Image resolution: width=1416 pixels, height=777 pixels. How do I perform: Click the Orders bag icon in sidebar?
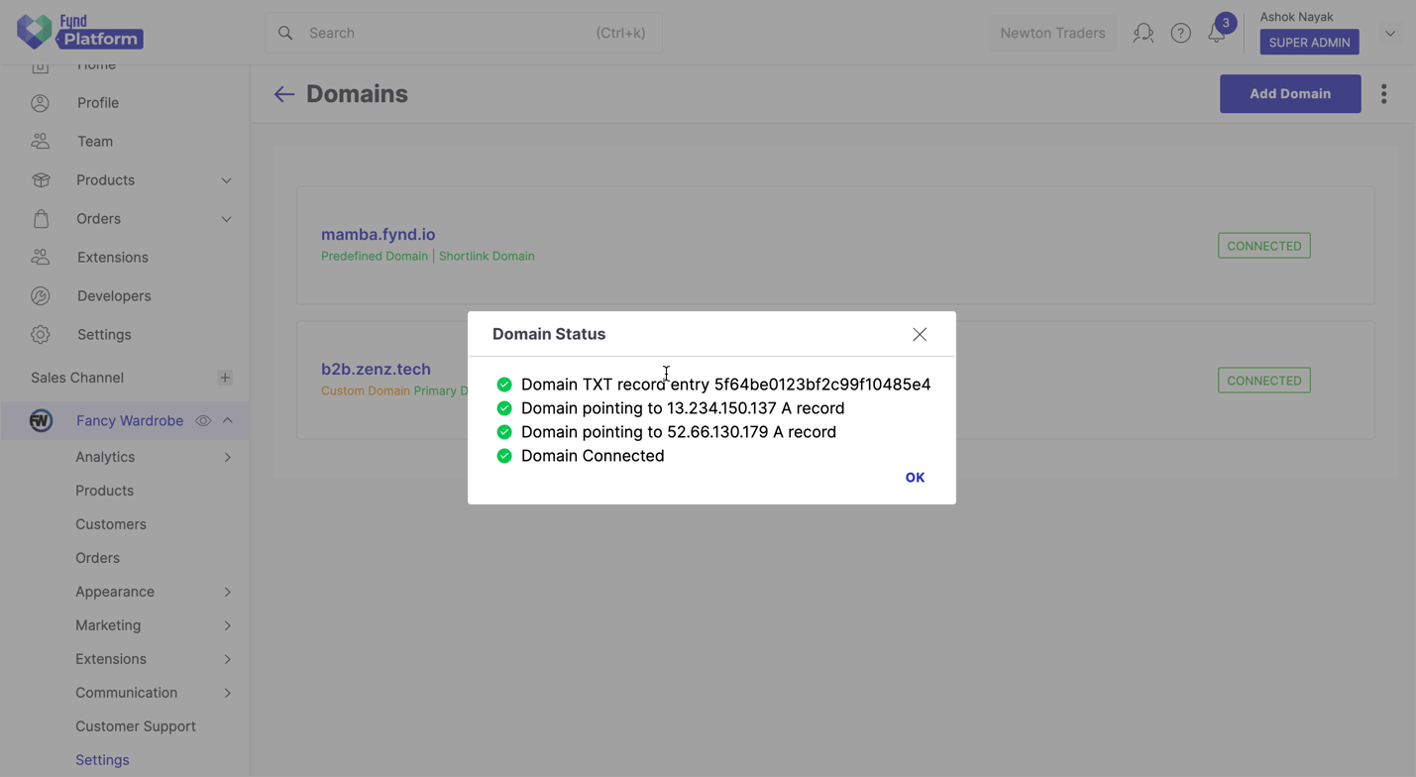click(41, 219)
